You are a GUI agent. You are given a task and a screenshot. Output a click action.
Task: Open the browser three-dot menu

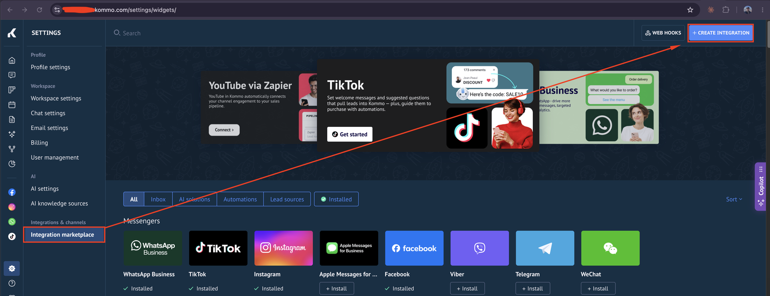pos(763,10)
